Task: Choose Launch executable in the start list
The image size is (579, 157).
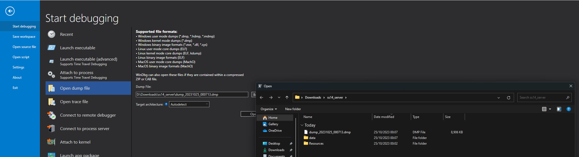Action: pos(88,48)
